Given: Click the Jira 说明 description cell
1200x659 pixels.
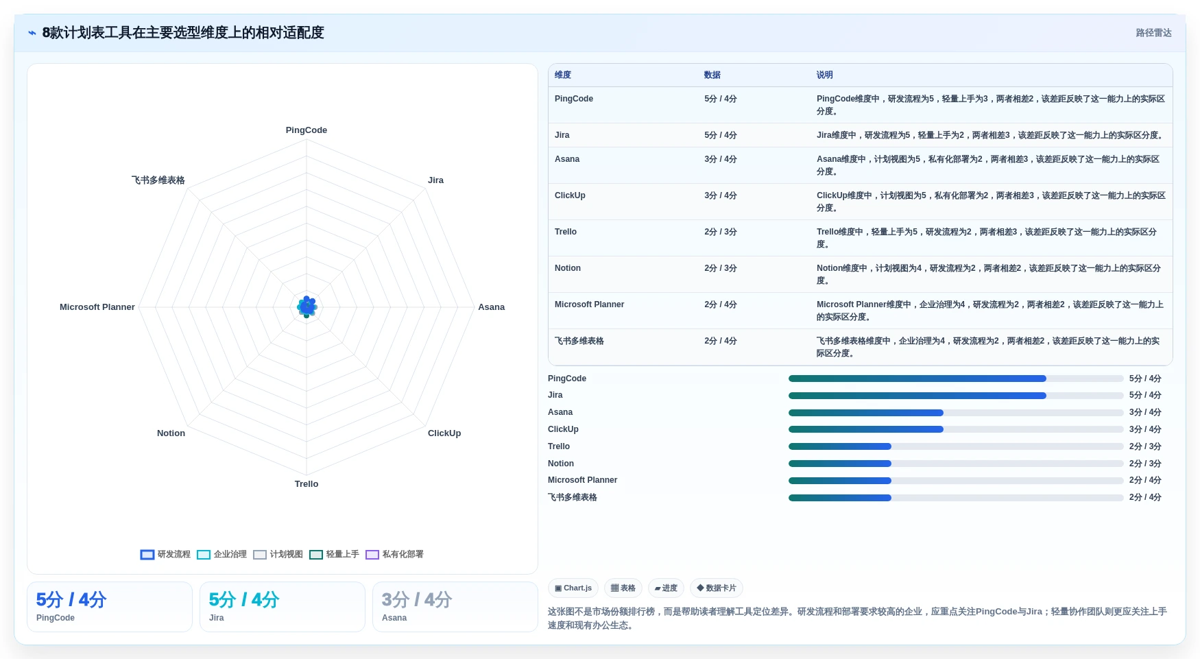Looking at the screenshot, I should 991,135.
